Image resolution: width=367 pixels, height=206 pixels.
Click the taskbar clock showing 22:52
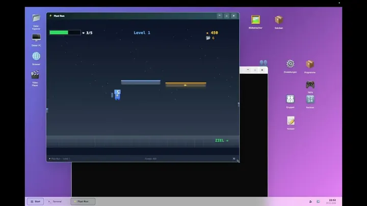coord(332,201)
